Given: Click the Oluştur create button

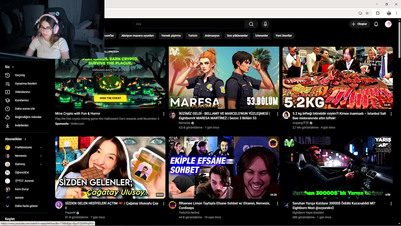Looking at the screenshot, I should click(x=359, y=24).
